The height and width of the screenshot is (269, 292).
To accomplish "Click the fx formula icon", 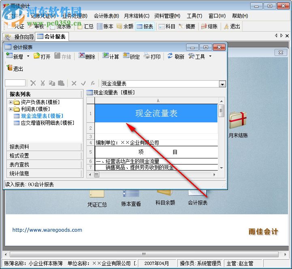I will click(93, 83).
